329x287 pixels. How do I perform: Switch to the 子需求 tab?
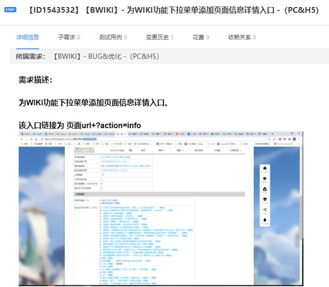point(69,37)
